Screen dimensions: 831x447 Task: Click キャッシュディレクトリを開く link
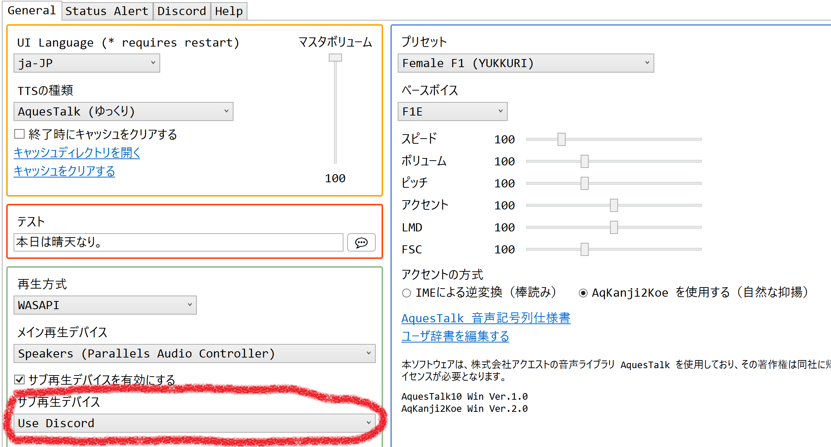click(x=77, y=153)
